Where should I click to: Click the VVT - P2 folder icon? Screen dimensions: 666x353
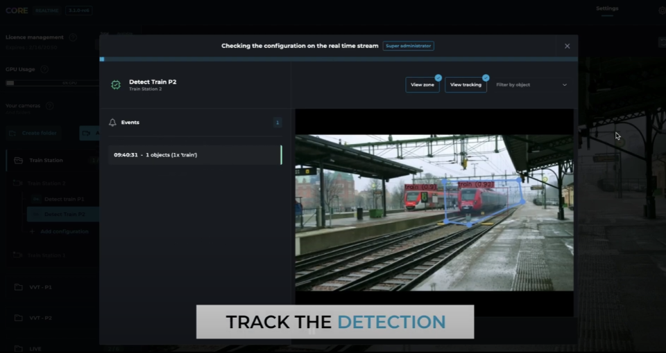pyautogui.click(x=19, y=318)
